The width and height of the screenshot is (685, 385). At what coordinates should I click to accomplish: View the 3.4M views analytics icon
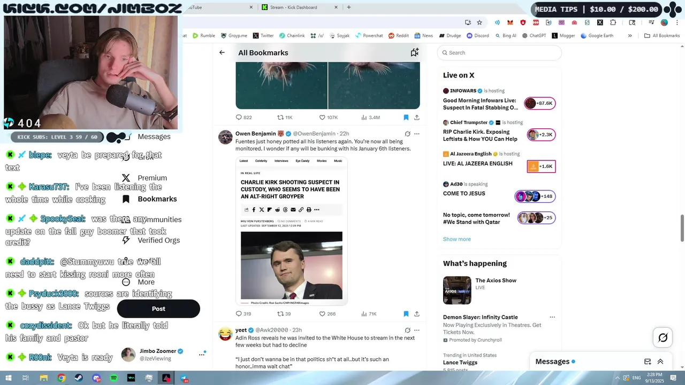370,117
